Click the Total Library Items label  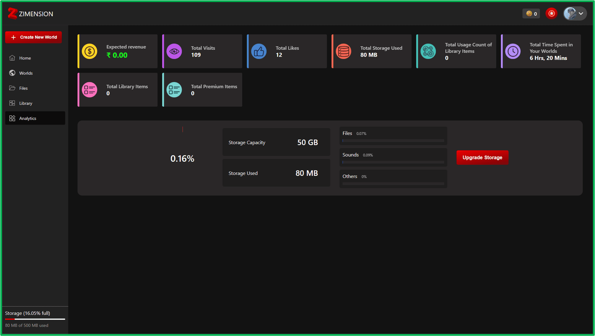click(127, 86)
